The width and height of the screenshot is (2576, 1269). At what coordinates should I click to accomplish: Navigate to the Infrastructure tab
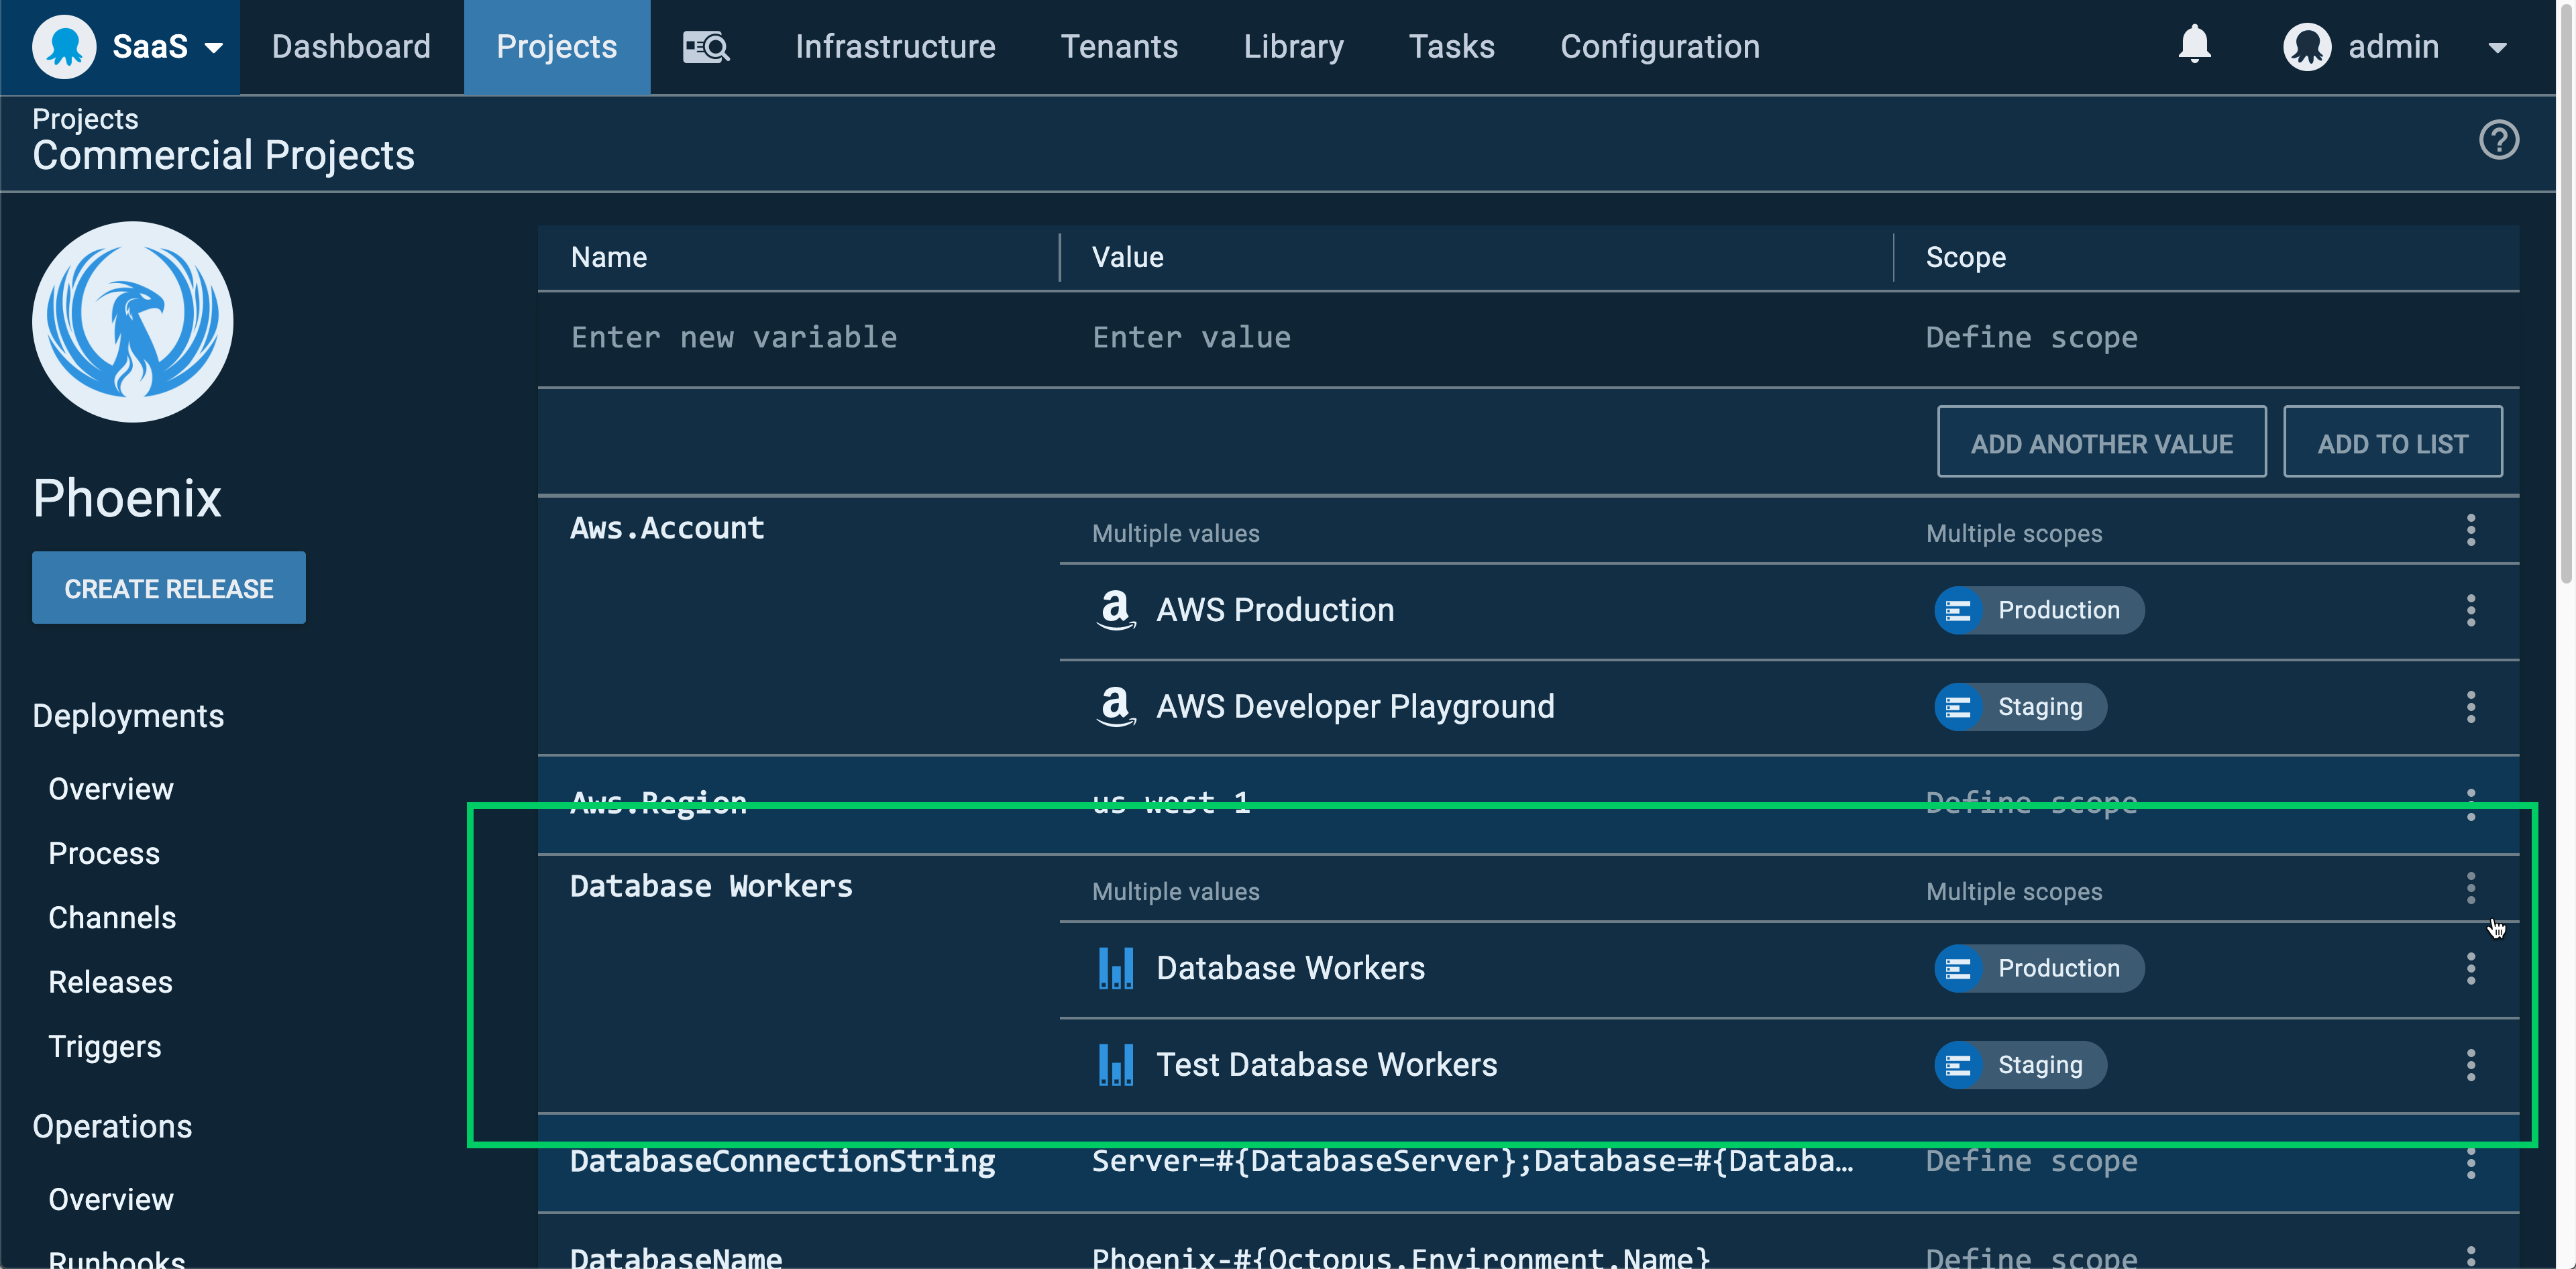(x=895, y=46)
